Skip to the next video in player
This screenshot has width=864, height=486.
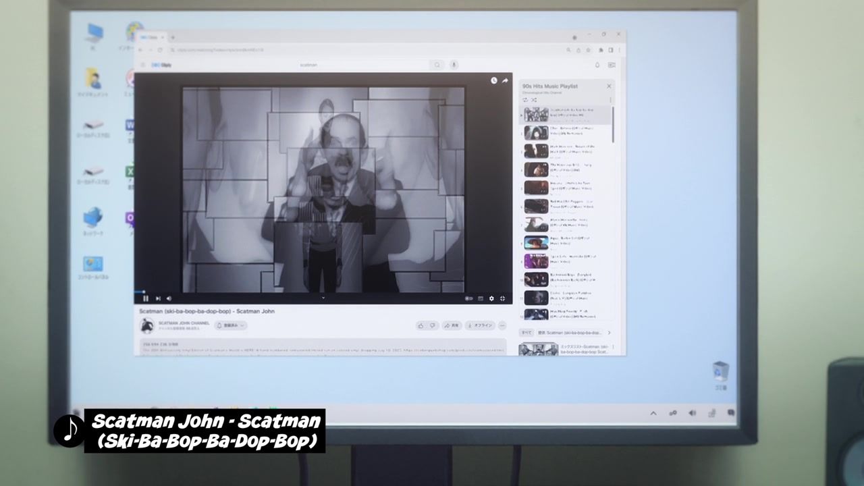pyautogui.click(x=158, y=298)
